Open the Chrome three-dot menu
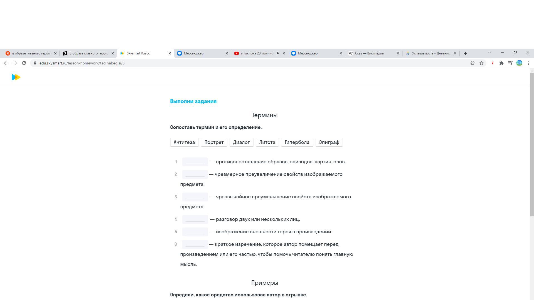The height and width of the screenshot is (300, 536). tap(528, 63)
